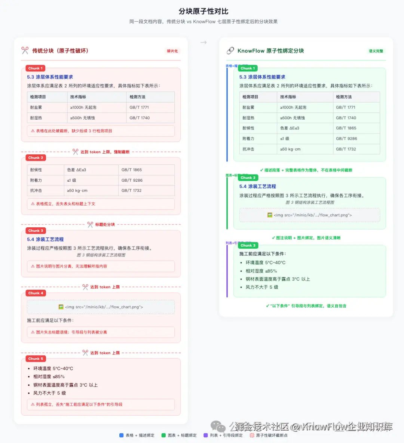The width and height of the screenshot is (404, 443).
Task: Open 5.4 涂装工艺流程 heading in left Chunk 3
Action: [45, 239]
